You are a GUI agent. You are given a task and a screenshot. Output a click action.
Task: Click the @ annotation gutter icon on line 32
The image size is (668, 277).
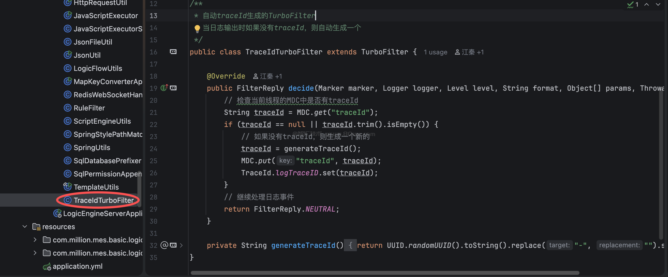[x=164, y=245]
